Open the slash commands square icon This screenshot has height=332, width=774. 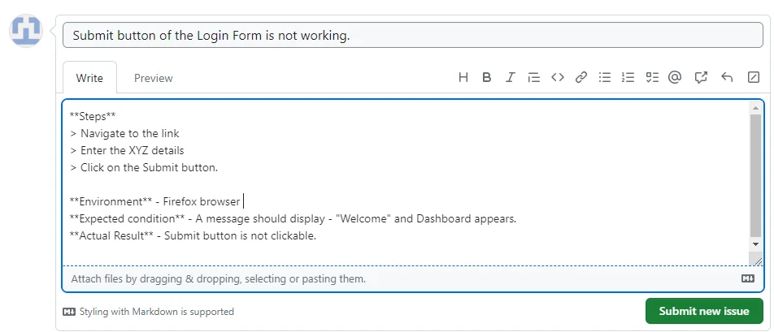pos(753,77)
